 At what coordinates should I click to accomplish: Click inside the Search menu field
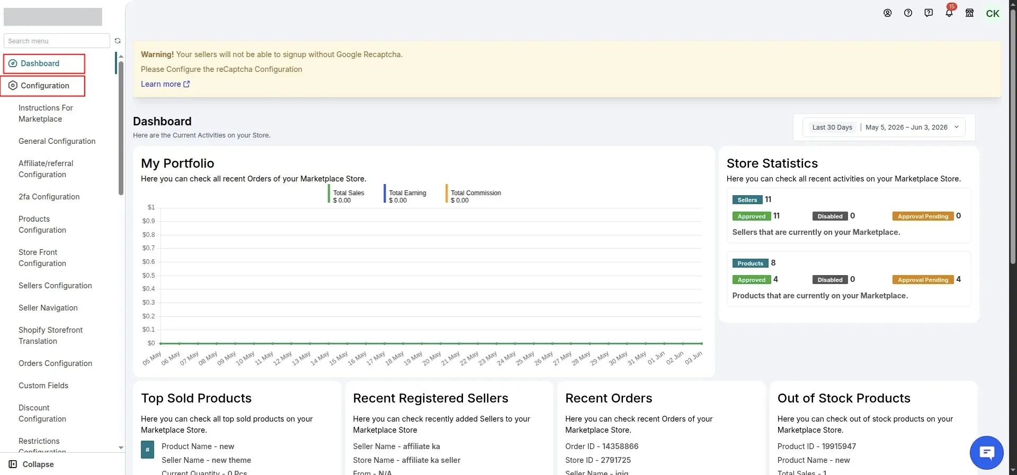pos(57,41)
